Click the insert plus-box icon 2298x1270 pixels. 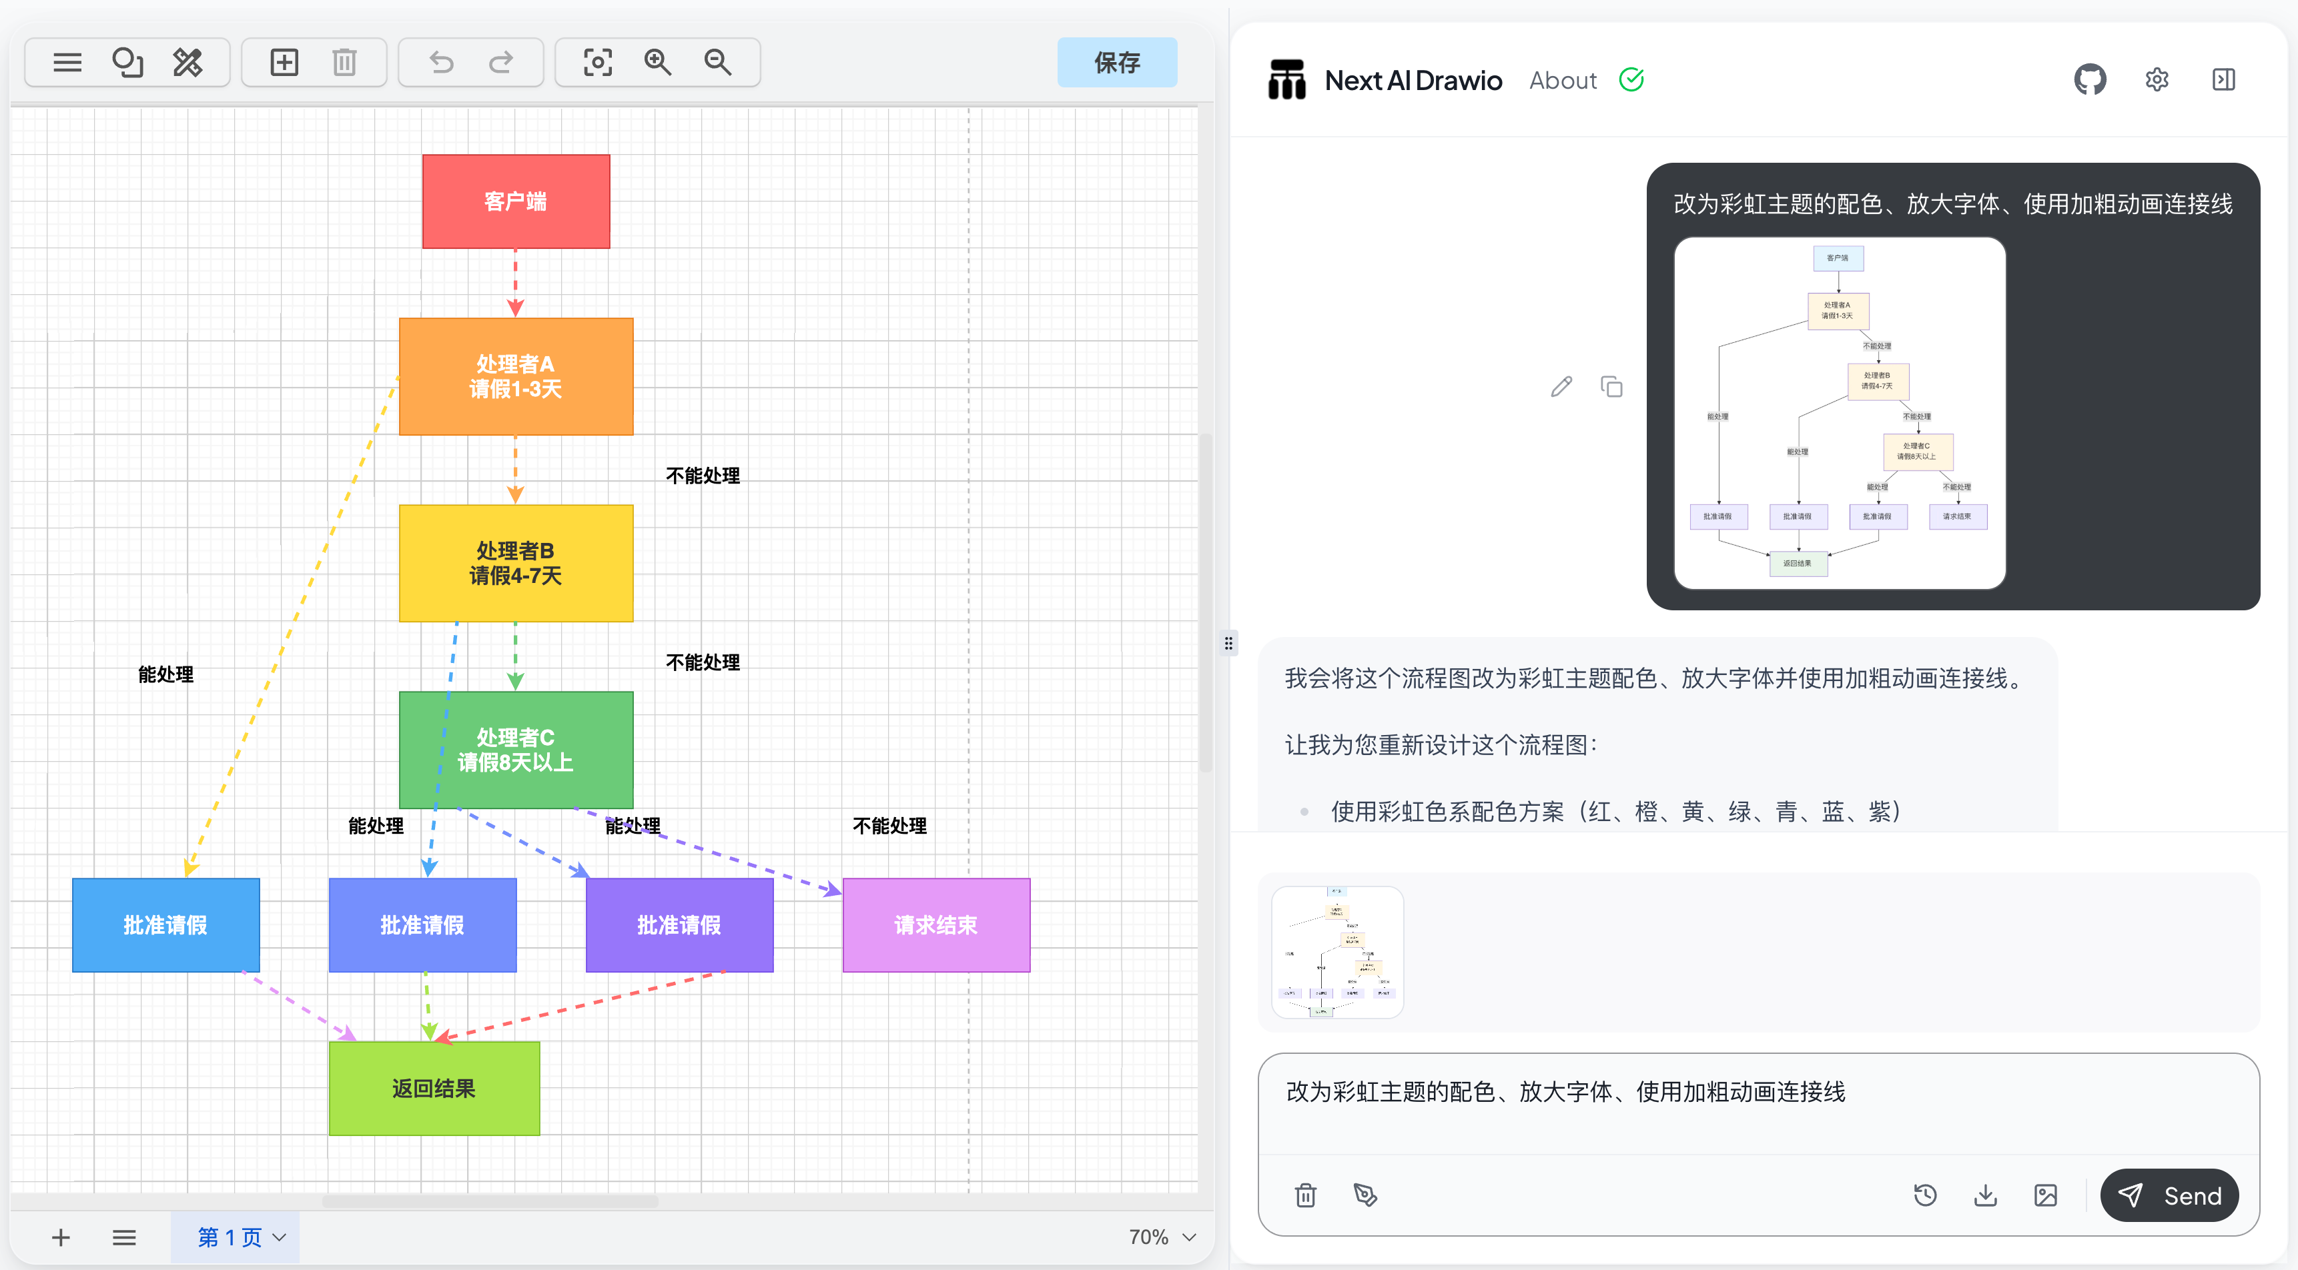[x=284, y=63]
